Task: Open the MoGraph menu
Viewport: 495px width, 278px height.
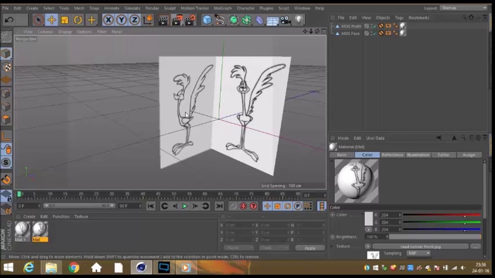Action: 223,8
